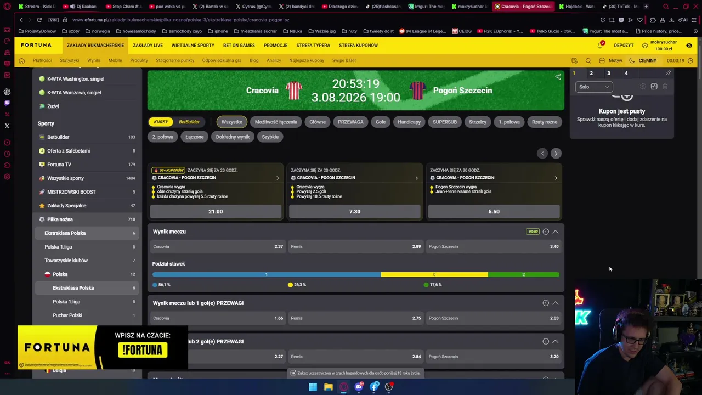Go to Fortuna home via house icon
This screenshot has width=702, height=395.
(x=21, y=60)
